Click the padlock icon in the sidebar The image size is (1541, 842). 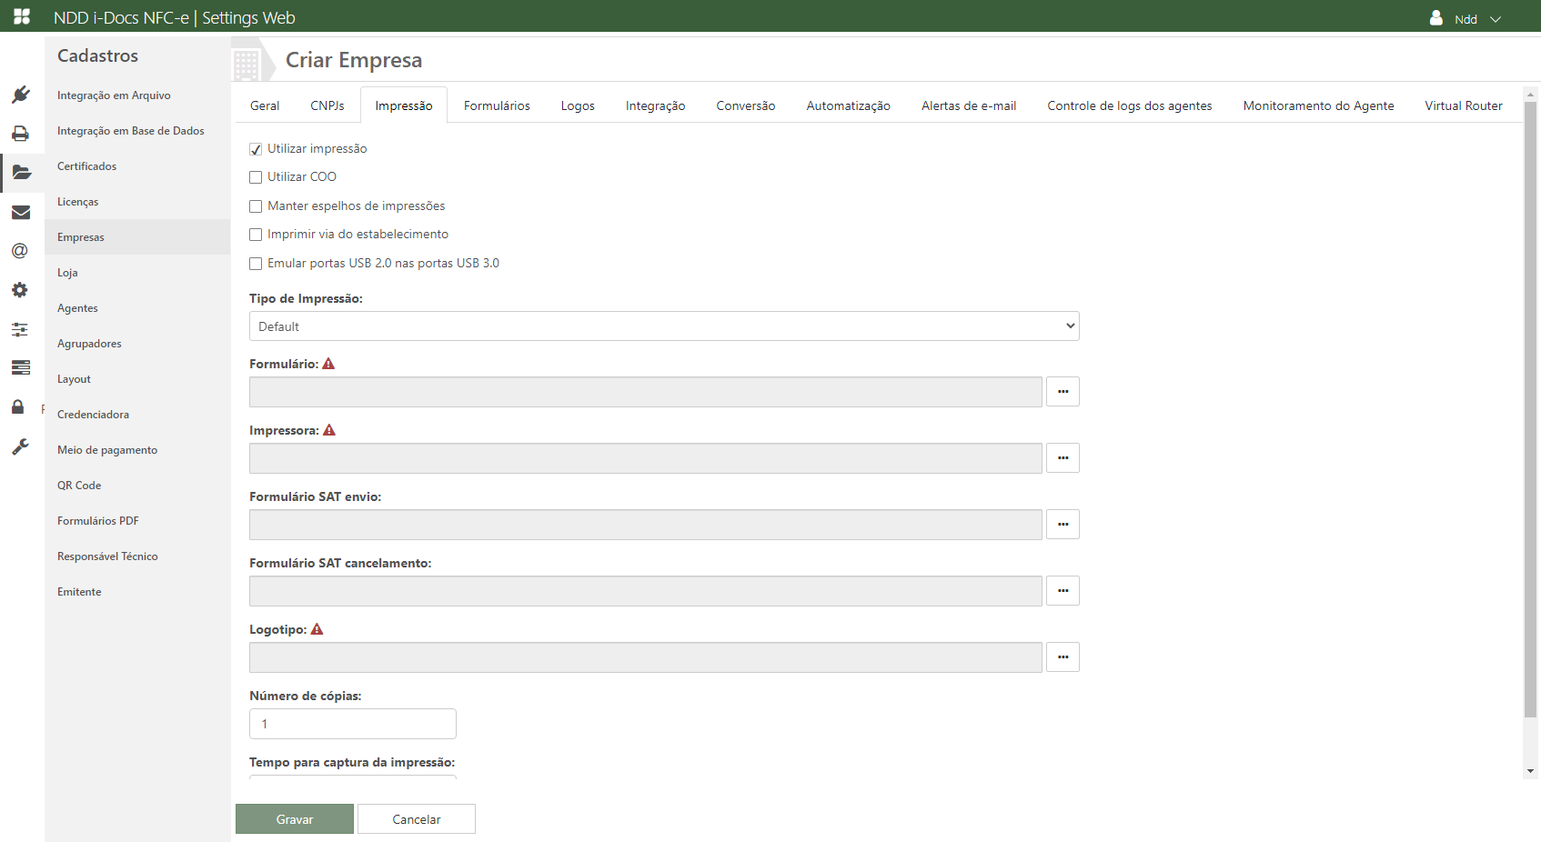tap(18, 406)
